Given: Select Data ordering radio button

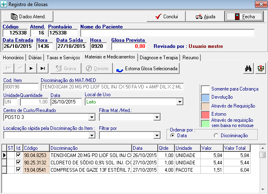Looking at the screenshot, I should coord(173,136).
